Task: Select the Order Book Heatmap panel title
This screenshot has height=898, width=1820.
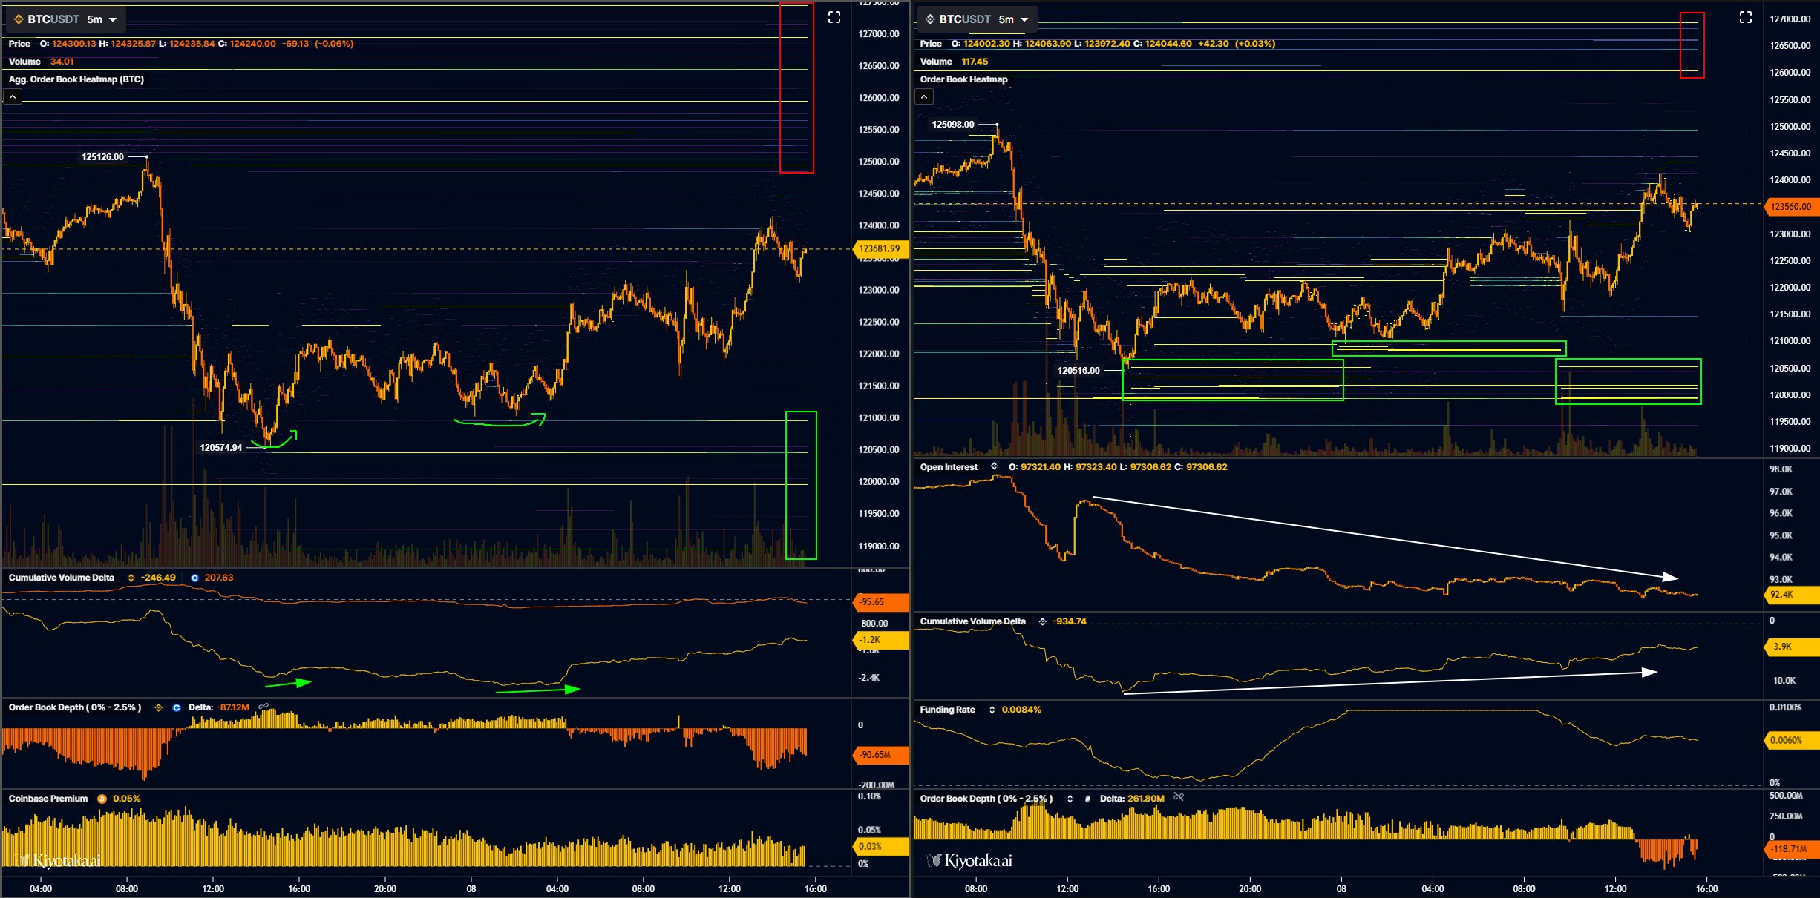Action: coord(963,79)
